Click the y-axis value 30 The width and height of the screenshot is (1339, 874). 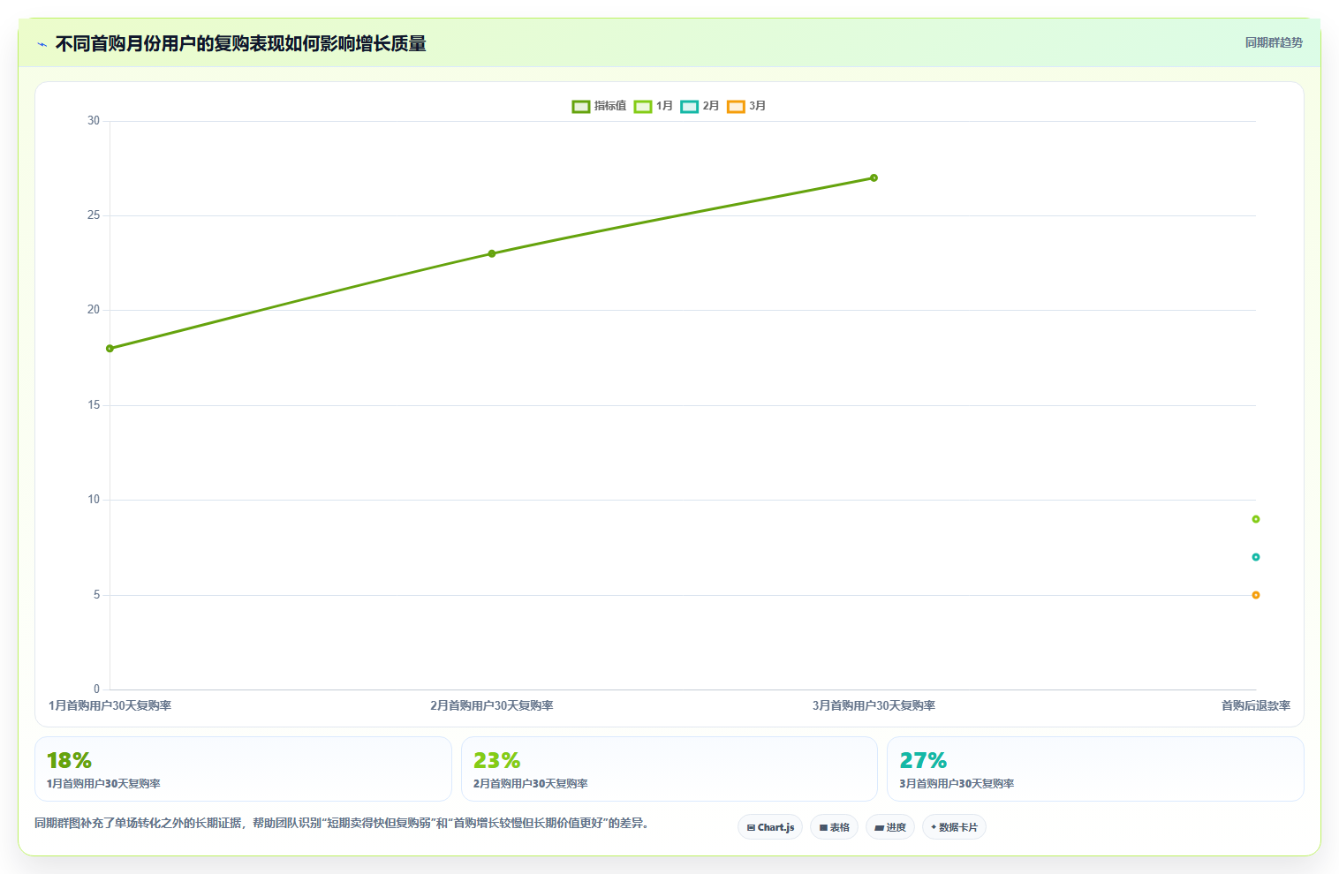pyautogui.click(x=94, y=121)
